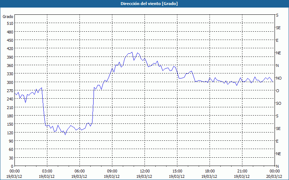289x180 pixels.
Task: Select the 120 y-axis tick label
Action: tap(10, 132)
